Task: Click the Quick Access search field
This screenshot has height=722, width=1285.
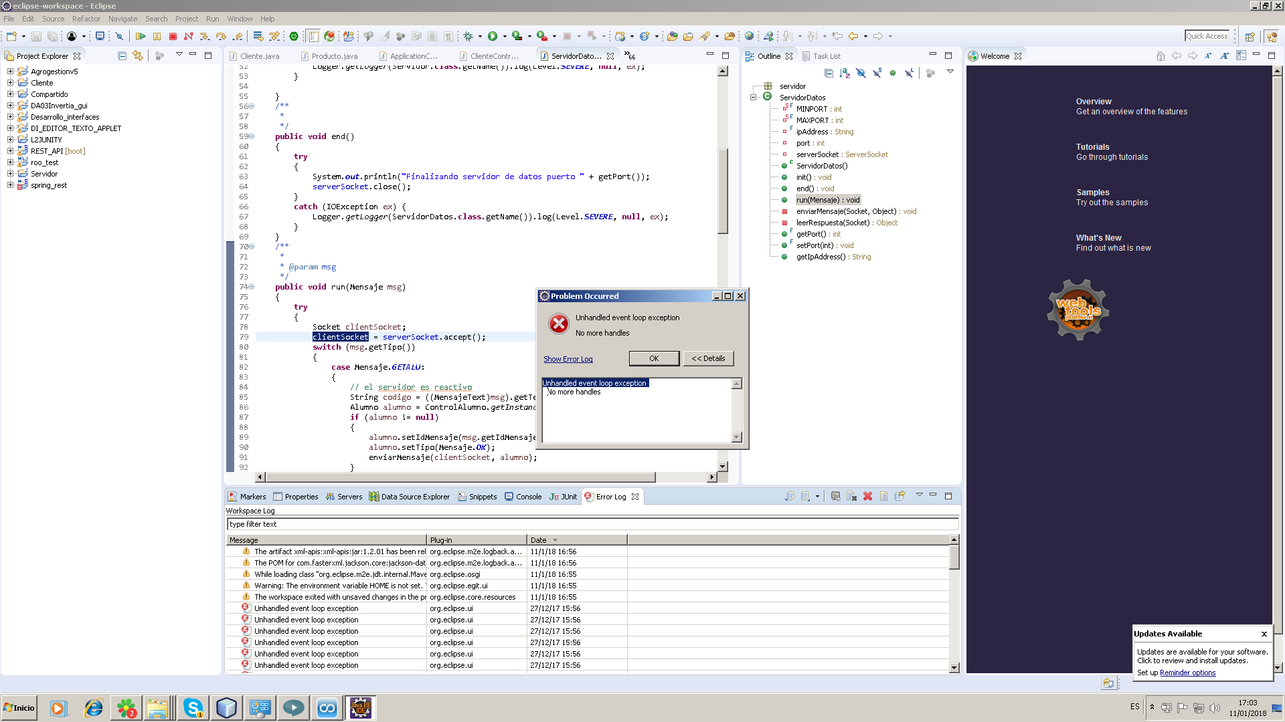Action: click(x=1207, y=36)
